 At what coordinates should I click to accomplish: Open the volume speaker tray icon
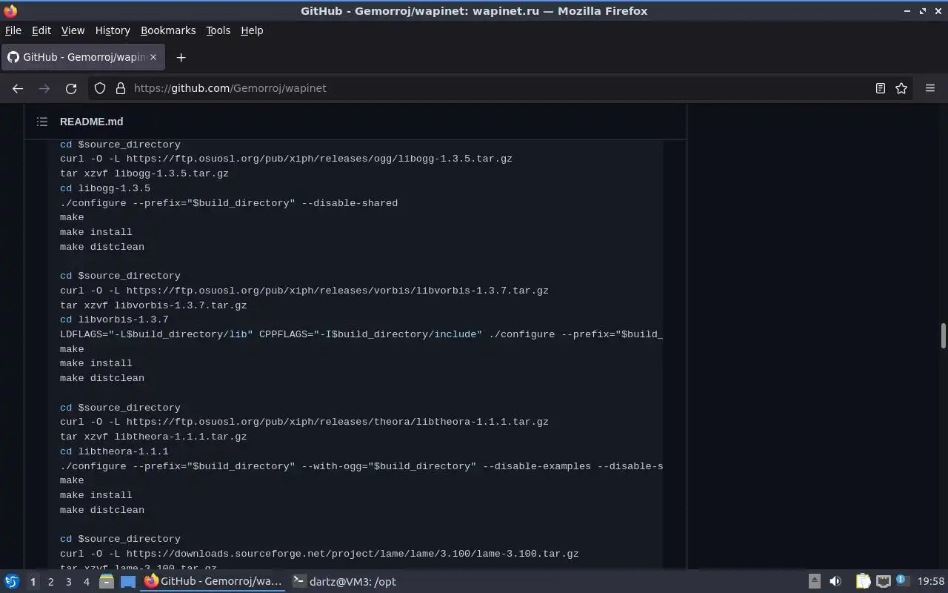[x=835, y=582]
